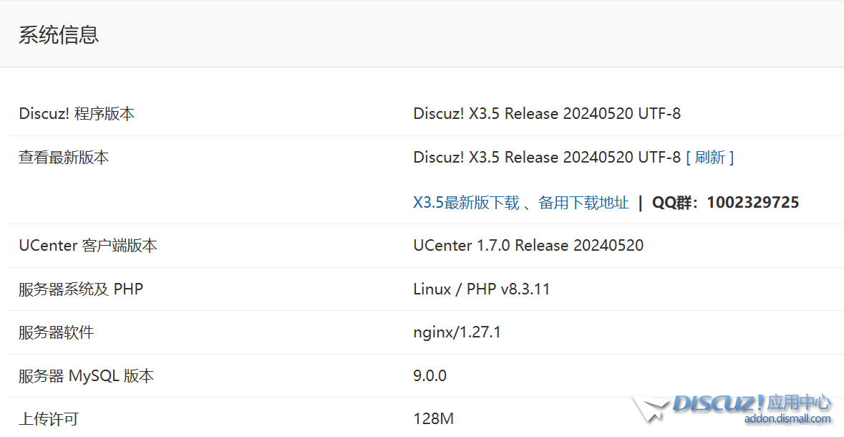This screenshot has height=437, width=844.
Task: Click the 服务器软件 label
Action: pos(56,332)
